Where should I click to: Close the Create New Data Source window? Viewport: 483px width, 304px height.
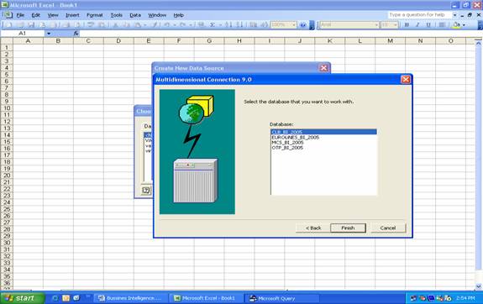click(323, 68)
